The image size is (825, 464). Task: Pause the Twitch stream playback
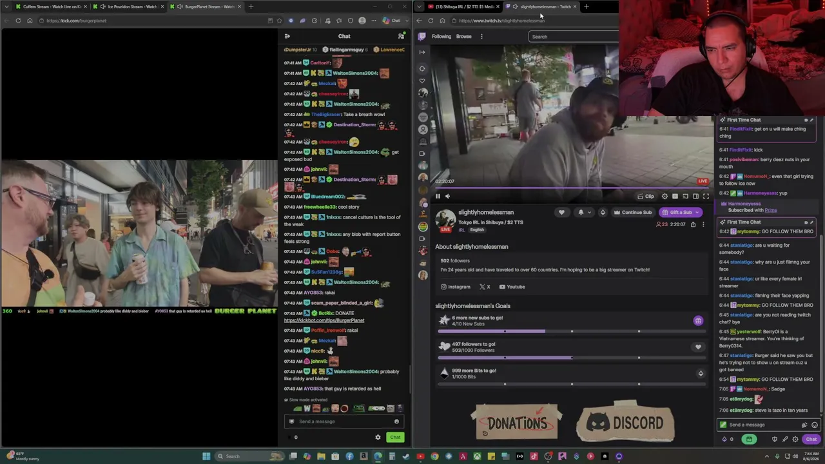pos(438,197)
